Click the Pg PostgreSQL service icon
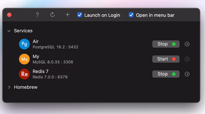Image resolution: width=205 pixels, height=114 pixels. coord(24,44)
